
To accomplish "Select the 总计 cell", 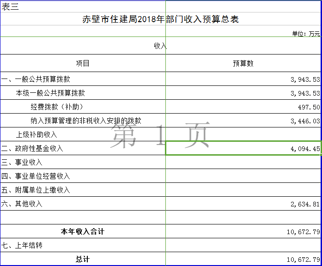I will click(x=83, y=259).
